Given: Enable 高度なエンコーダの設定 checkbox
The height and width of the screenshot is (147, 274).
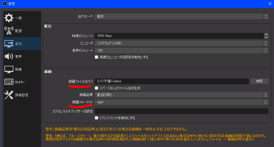Looking at the screenshot, I should [96, 57].
